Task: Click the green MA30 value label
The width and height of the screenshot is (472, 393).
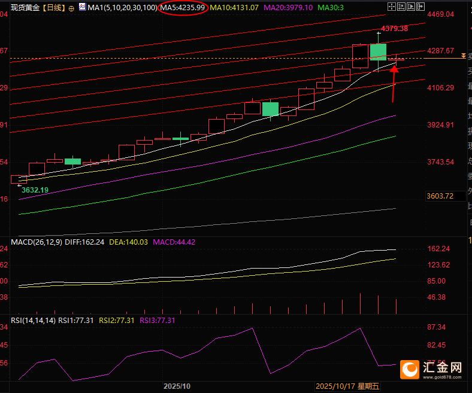Action: tap(331, 8)
